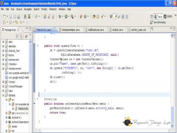Show hidden editor tabs overflow button
Image resolution: width=177 pixels, height=133 pixels.
tap(152, 29)
